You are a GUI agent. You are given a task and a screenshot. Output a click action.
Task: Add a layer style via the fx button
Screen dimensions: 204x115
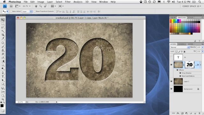(x=178, y=113)
